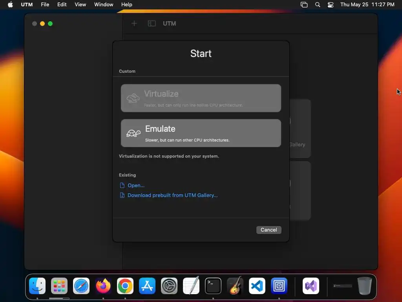Open the Trash from the Dock
The image size is (402, 302).
[x=364, y=286]
